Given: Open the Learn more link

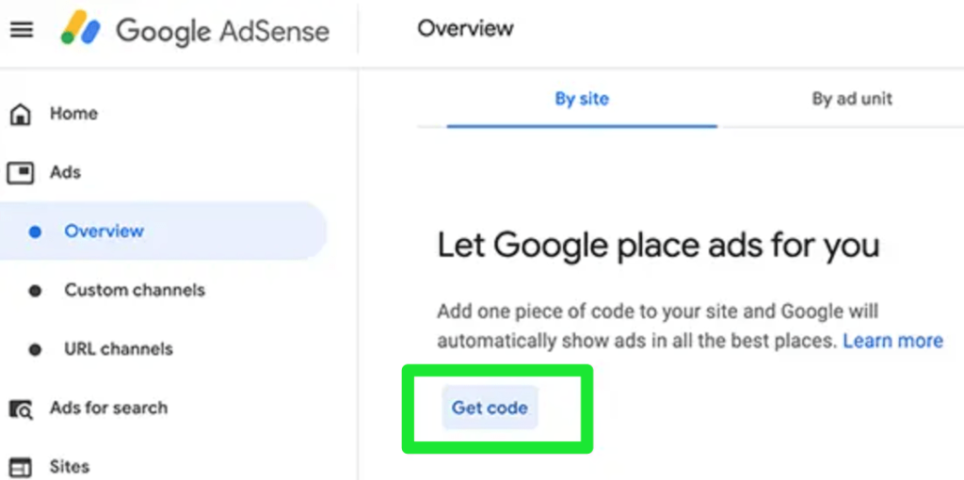Looking at the screenshot, I should (892, 341).
